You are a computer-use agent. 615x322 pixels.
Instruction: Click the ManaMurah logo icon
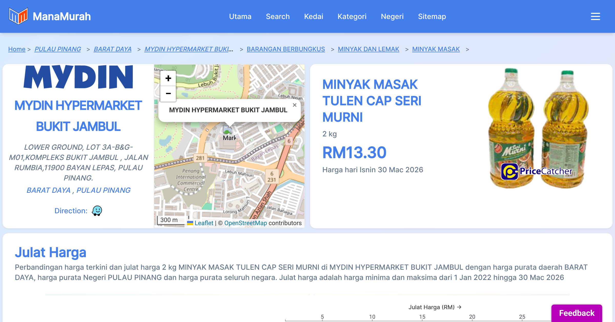point(18,16)
